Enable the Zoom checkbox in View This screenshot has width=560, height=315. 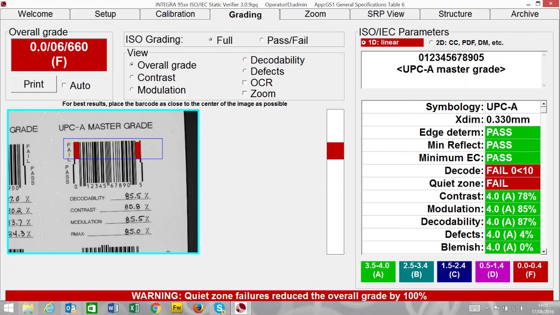click(x=245, y=93)
